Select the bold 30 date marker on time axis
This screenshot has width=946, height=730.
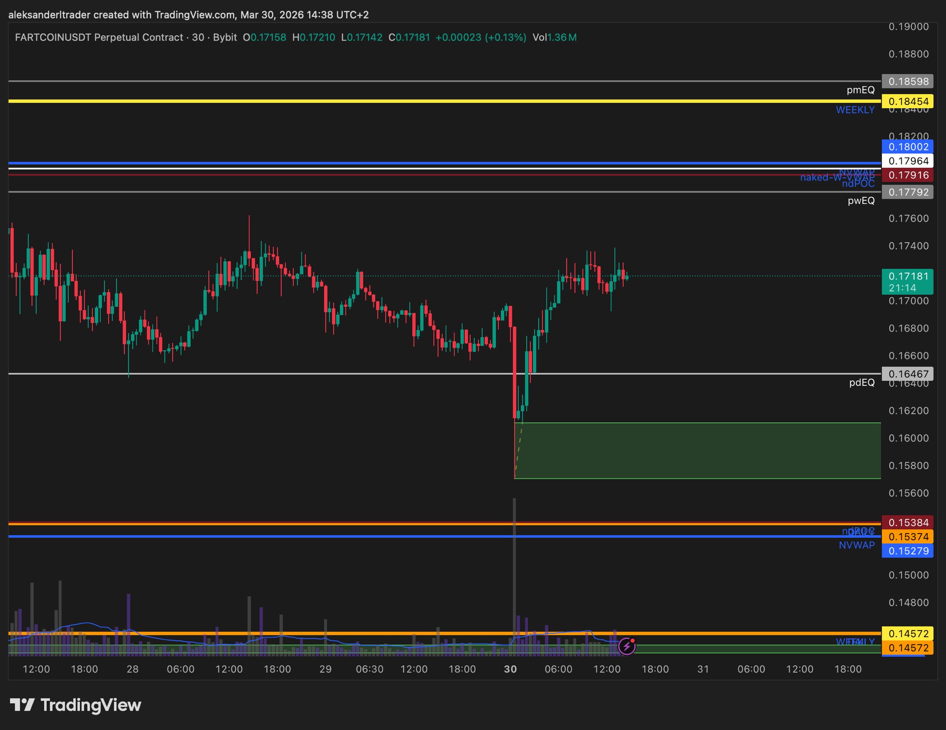(x=510, y=669)
